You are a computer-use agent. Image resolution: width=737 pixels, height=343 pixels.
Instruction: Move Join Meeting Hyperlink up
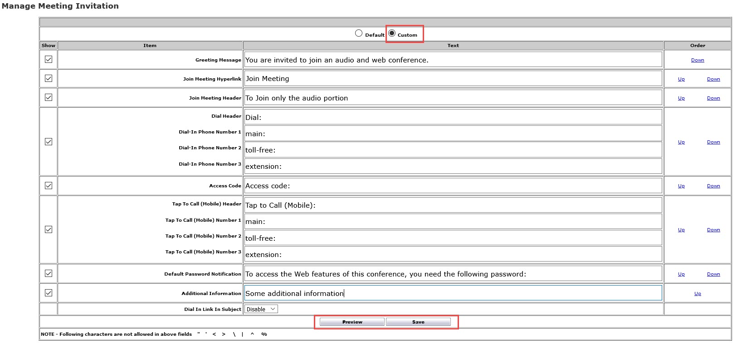(x=681, y=79)
